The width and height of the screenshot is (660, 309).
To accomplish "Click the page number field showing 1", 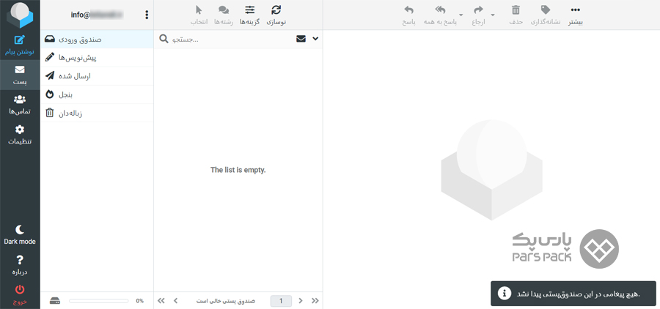I will pos(281,301).
